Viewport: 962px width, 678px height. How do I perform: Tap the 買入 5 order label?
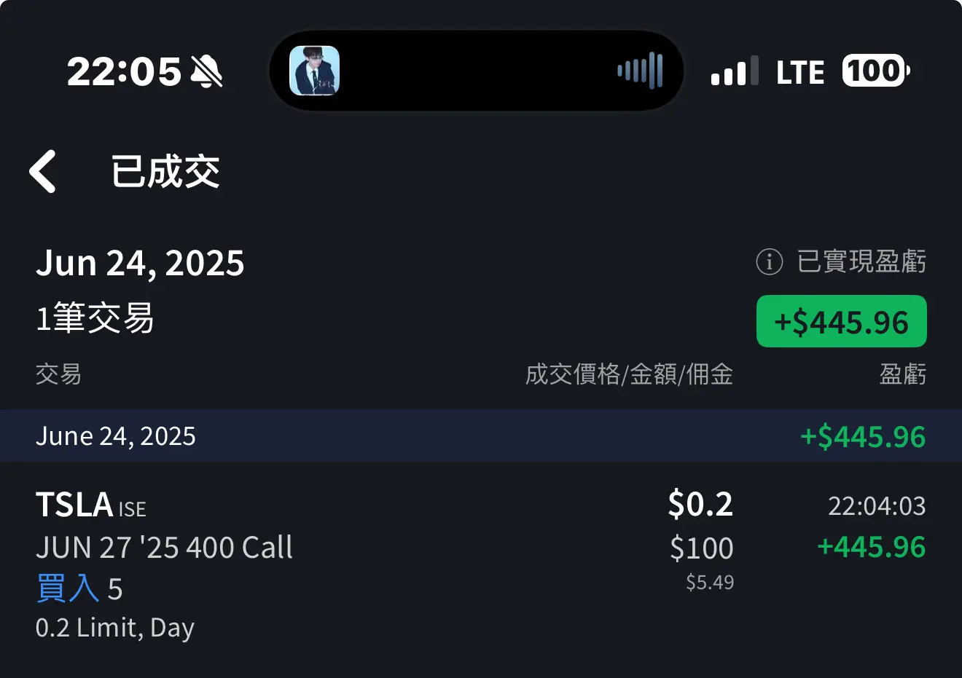coord(79,588)
